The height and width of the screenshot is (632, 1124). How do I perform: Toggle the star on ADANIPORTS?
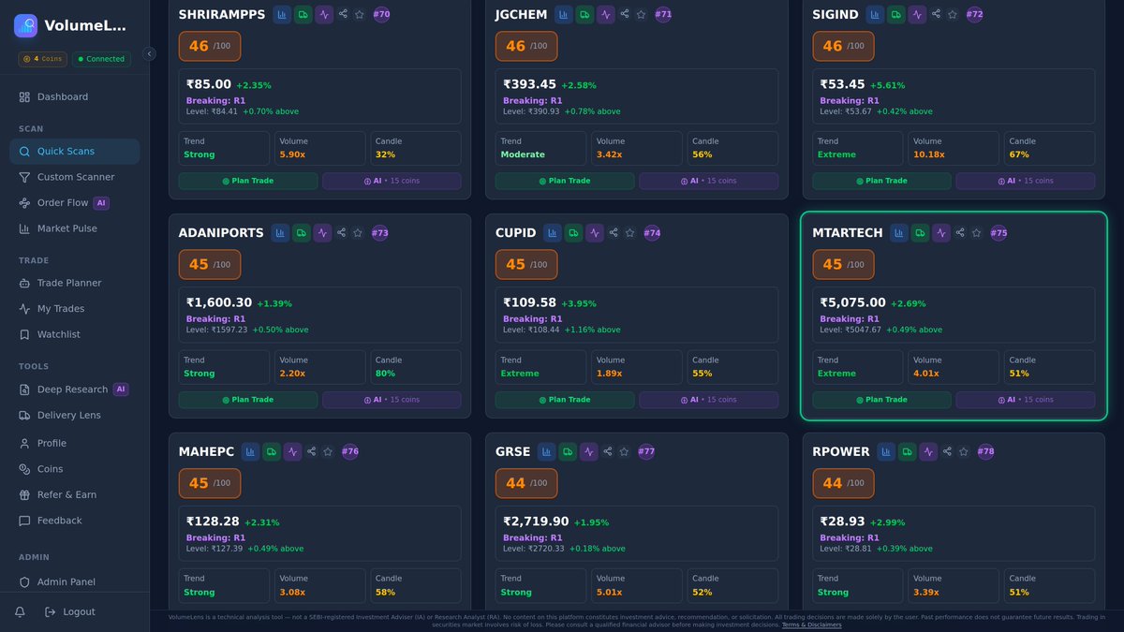(357, 232)
